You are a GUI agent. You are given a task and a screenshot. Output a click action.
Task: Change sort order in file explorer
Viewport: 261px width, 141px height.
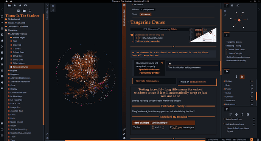click(x=30, y=11)
